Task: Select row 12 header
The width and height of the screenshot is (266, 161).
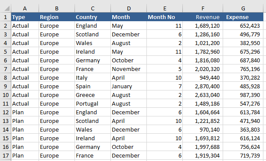Action: click(x=6, y=112)
